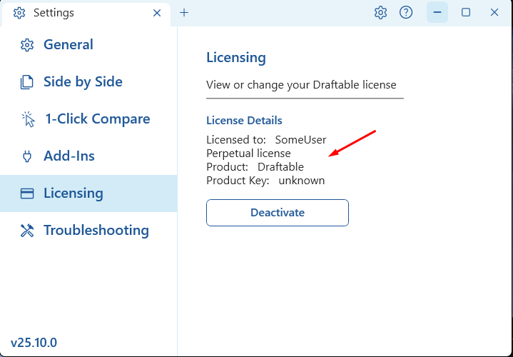This screenshot has width=513, height=357.
Task: Open a new tab with plus button
Action: tap(184, 13)
